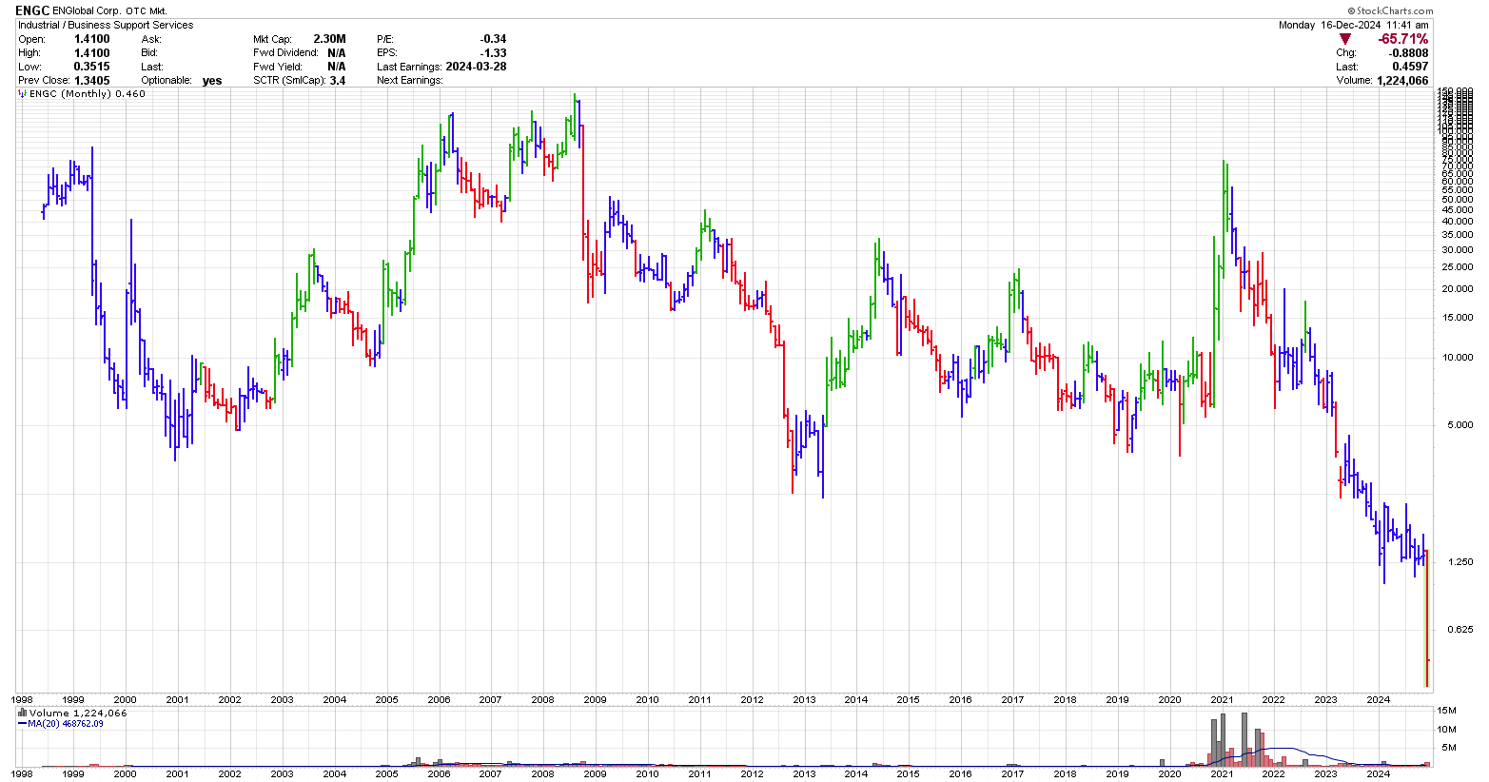The image size is (1489, 782).
Task: Click the 5.000 price axis label
Action: coord(1459,425)
